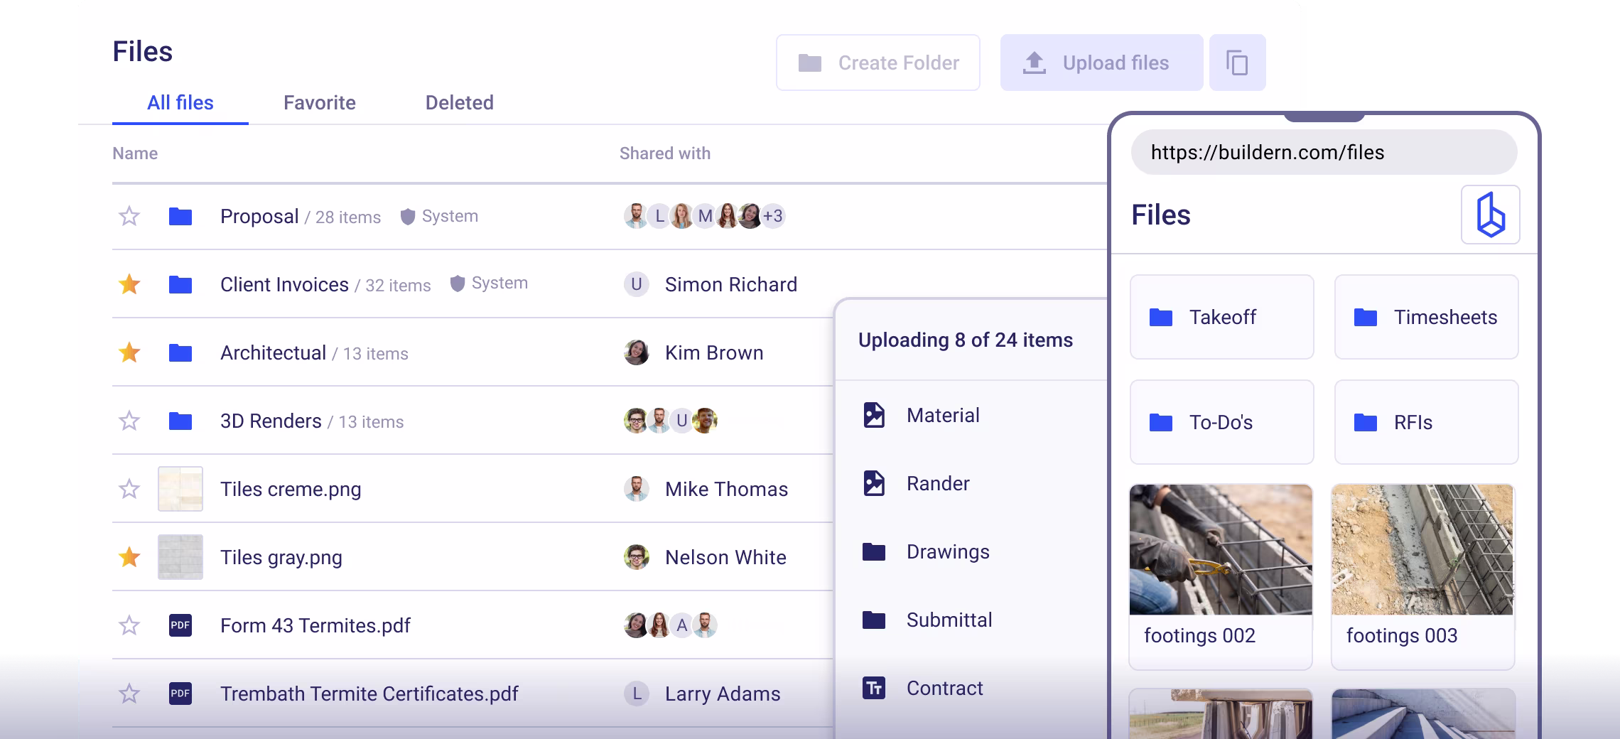Click the Rander image file icon
The width and height of the screenshot is (1620, 739).
pos(874,483)
